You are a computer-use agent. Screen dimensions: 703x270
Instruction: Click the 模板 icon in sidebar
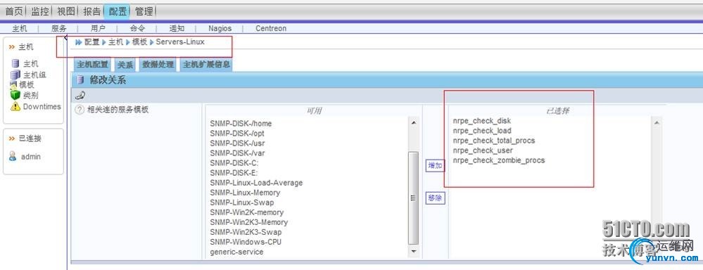[13, 84]
